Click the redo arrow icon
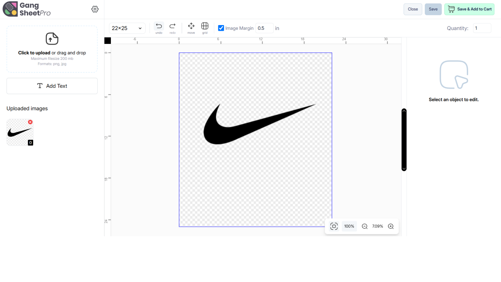501x282 pixels. 173,26
